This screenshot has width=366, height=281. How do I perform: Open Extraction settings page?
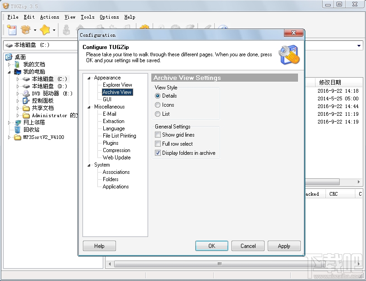tap(113, 121)
